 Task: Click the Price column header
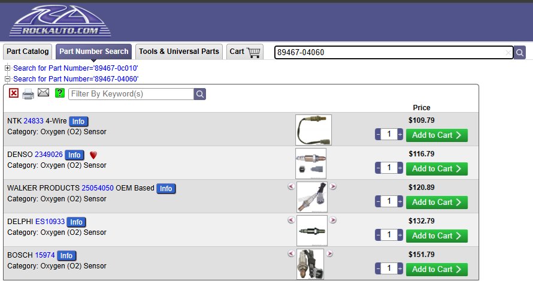(x=422, y=107)
